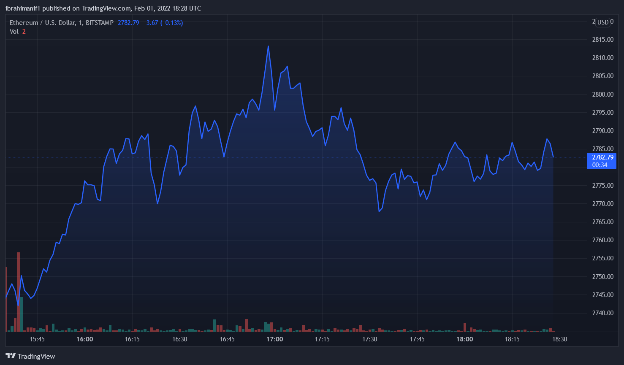Click the 18:30 time axis label
The image size is (624, 365).
click(x=560, y=339)
